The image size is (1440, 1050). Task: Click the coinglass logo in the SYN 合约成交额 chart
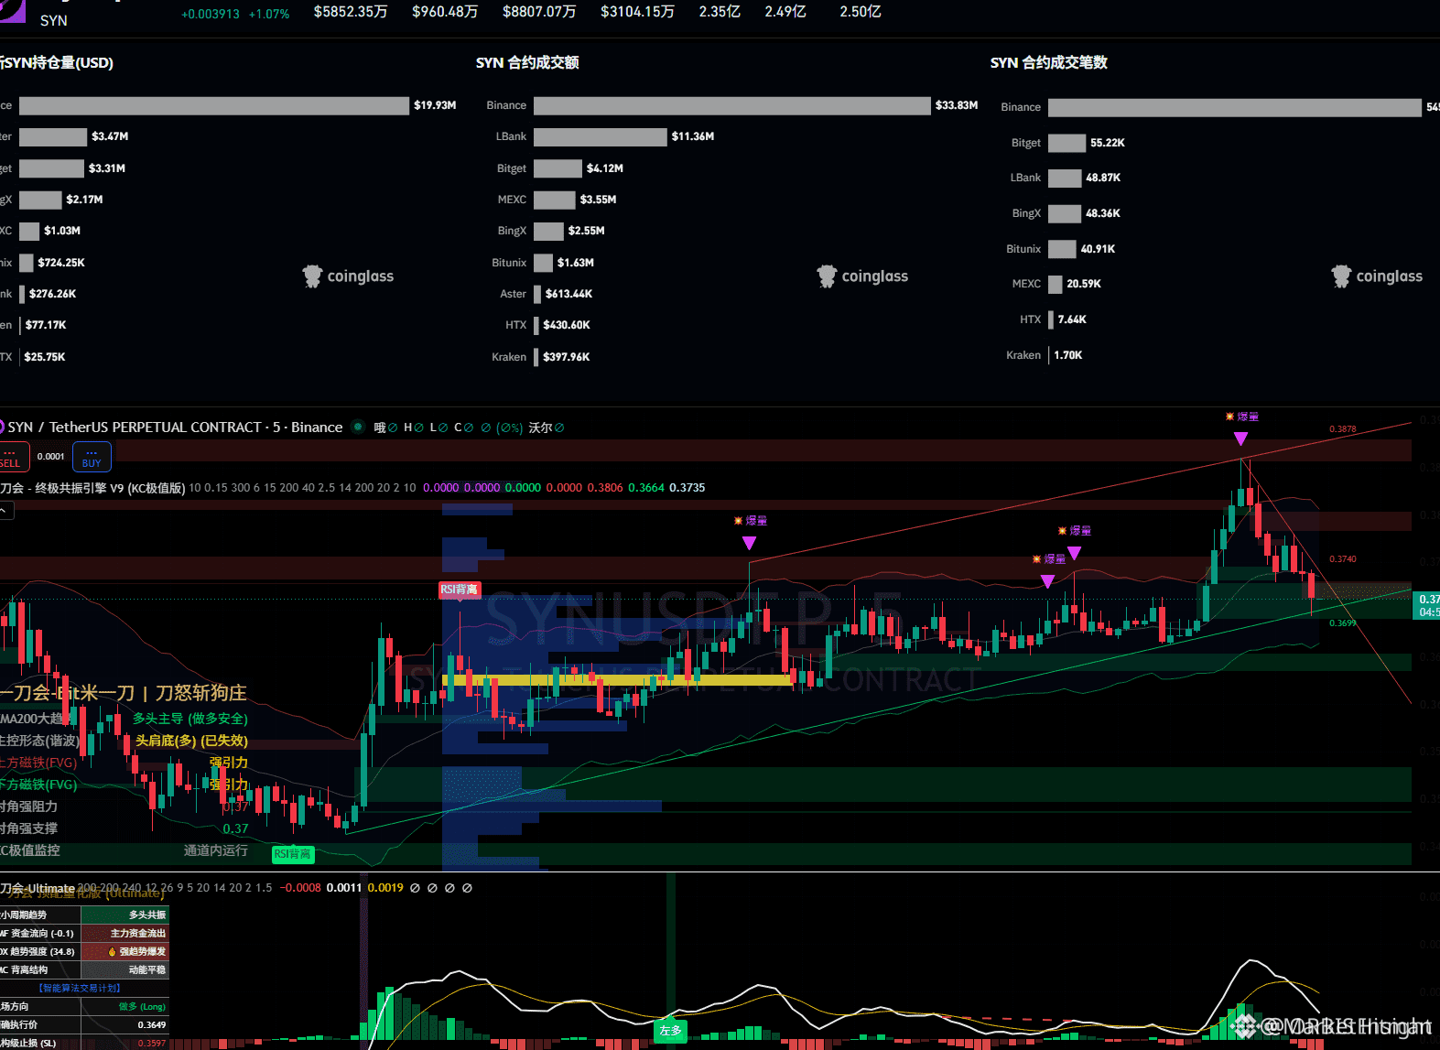click(x=862, y=276)
